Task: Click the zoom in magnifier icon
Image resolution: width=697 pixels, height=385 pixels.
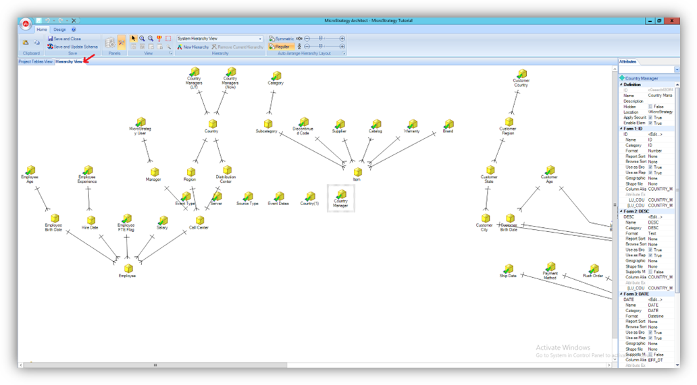Action: click(142, 38)
